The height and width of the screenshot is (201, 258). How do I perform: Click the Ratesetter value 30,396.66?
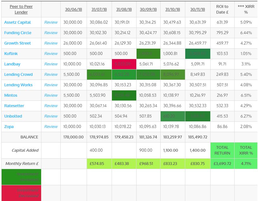(172, 106)
